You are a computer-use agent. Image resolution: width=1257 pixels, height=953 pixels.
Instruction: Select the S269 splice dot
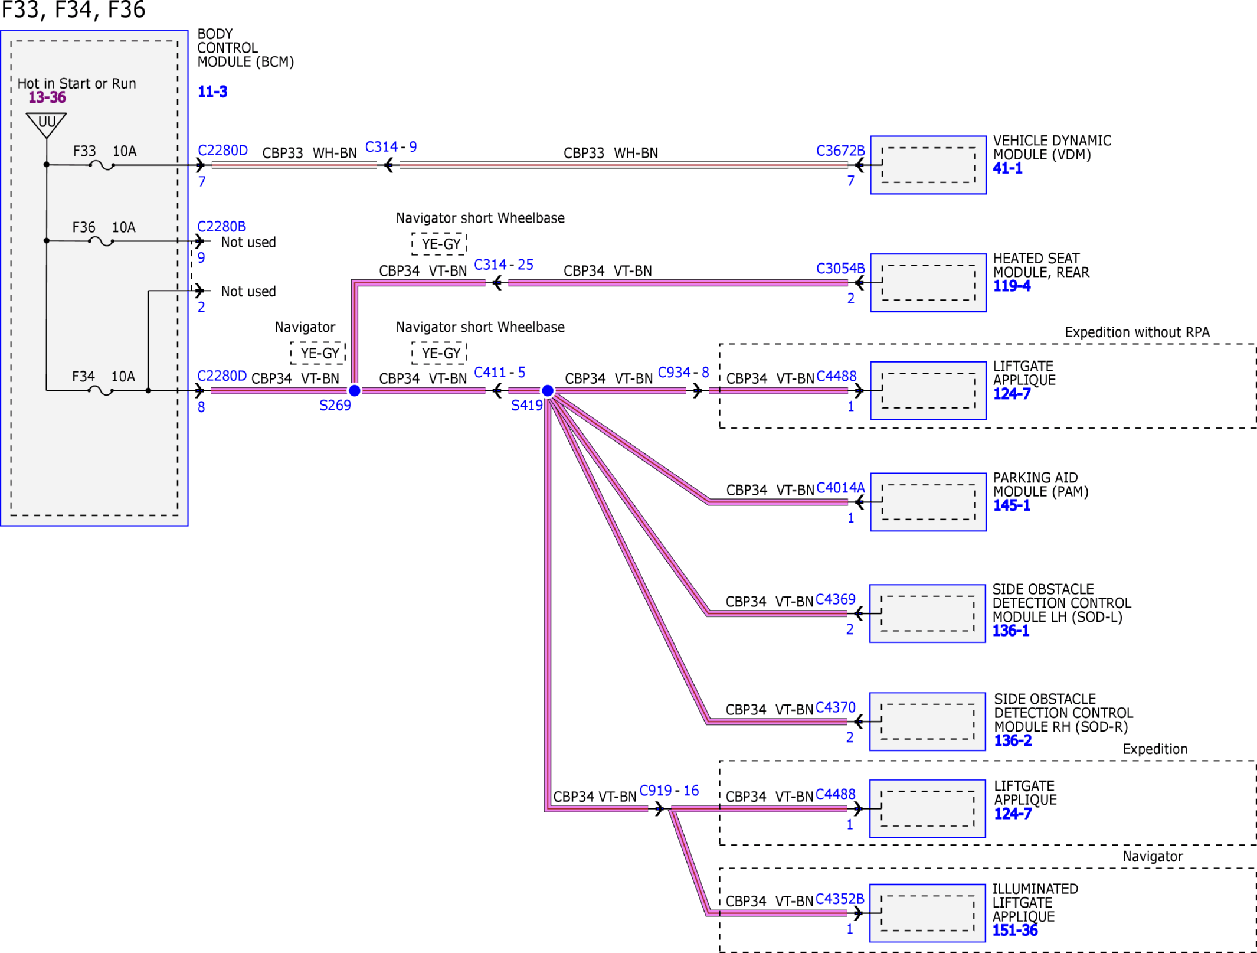[x=355, y=390]
